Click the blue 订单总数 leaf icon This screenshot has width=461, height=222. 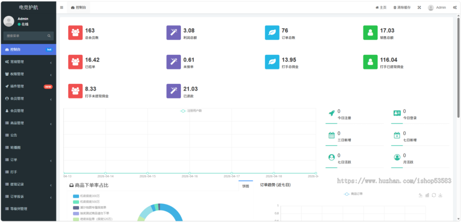272,33
